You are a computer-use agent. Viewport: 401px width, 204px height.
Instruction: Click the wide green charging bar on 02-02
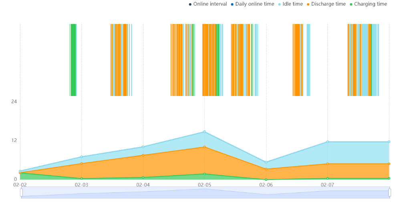pyautogui.click(x=73, y=60)
